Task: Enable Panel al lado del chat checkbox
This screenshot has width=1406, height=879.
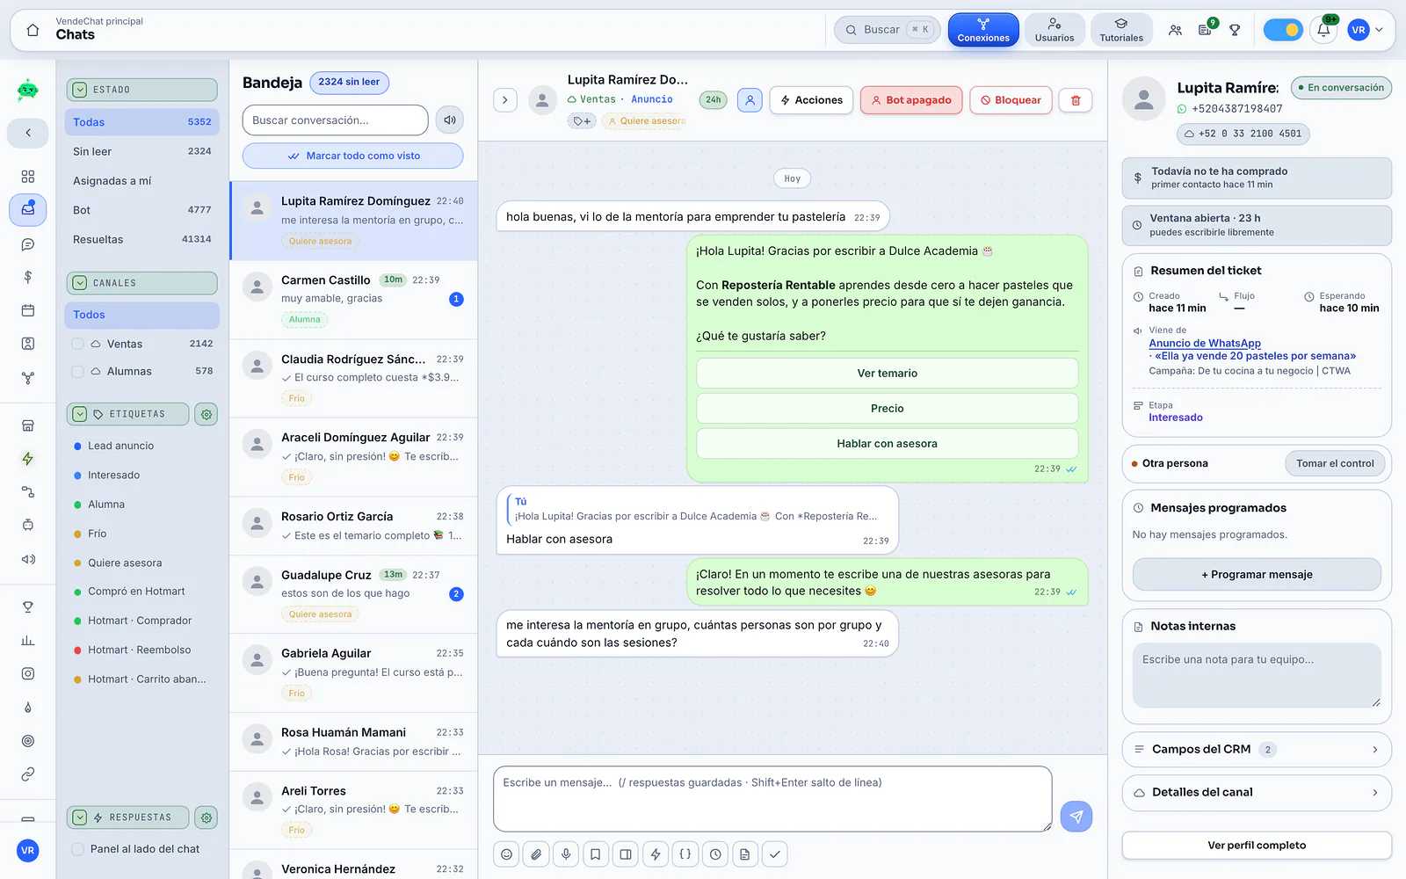Action: tap(78, 849)
